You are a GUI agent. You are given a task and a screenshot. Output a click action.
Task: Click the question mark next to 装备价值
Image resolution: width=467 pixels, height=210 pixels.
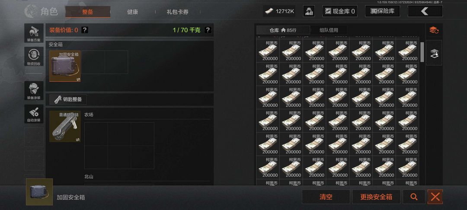click(85, 30)
